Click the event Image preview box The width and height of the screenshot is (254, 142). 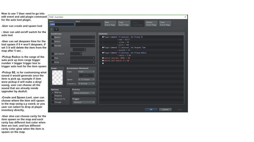coord(57,78)
